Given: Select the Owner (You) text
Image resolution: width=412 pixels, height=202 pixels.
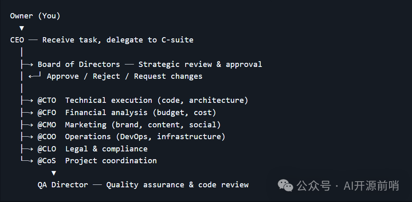Looking at the screenshot, I should click(x=35, y=16).
